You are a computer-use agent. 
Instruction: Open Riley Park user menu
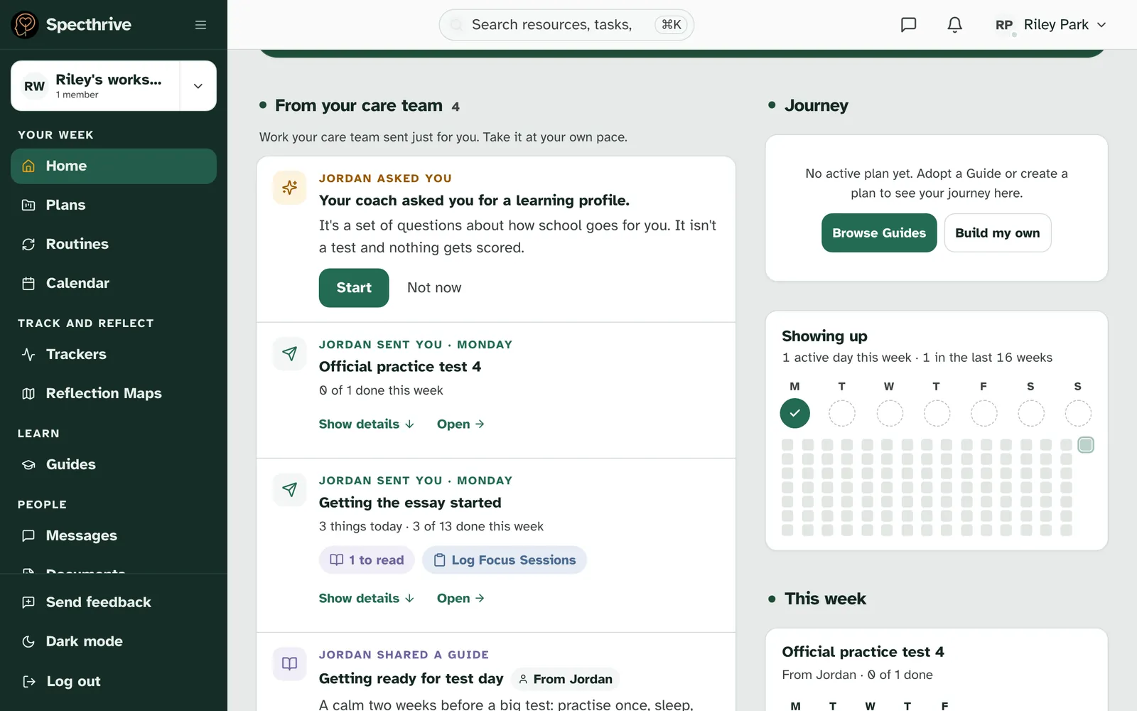coord(1050,25)
